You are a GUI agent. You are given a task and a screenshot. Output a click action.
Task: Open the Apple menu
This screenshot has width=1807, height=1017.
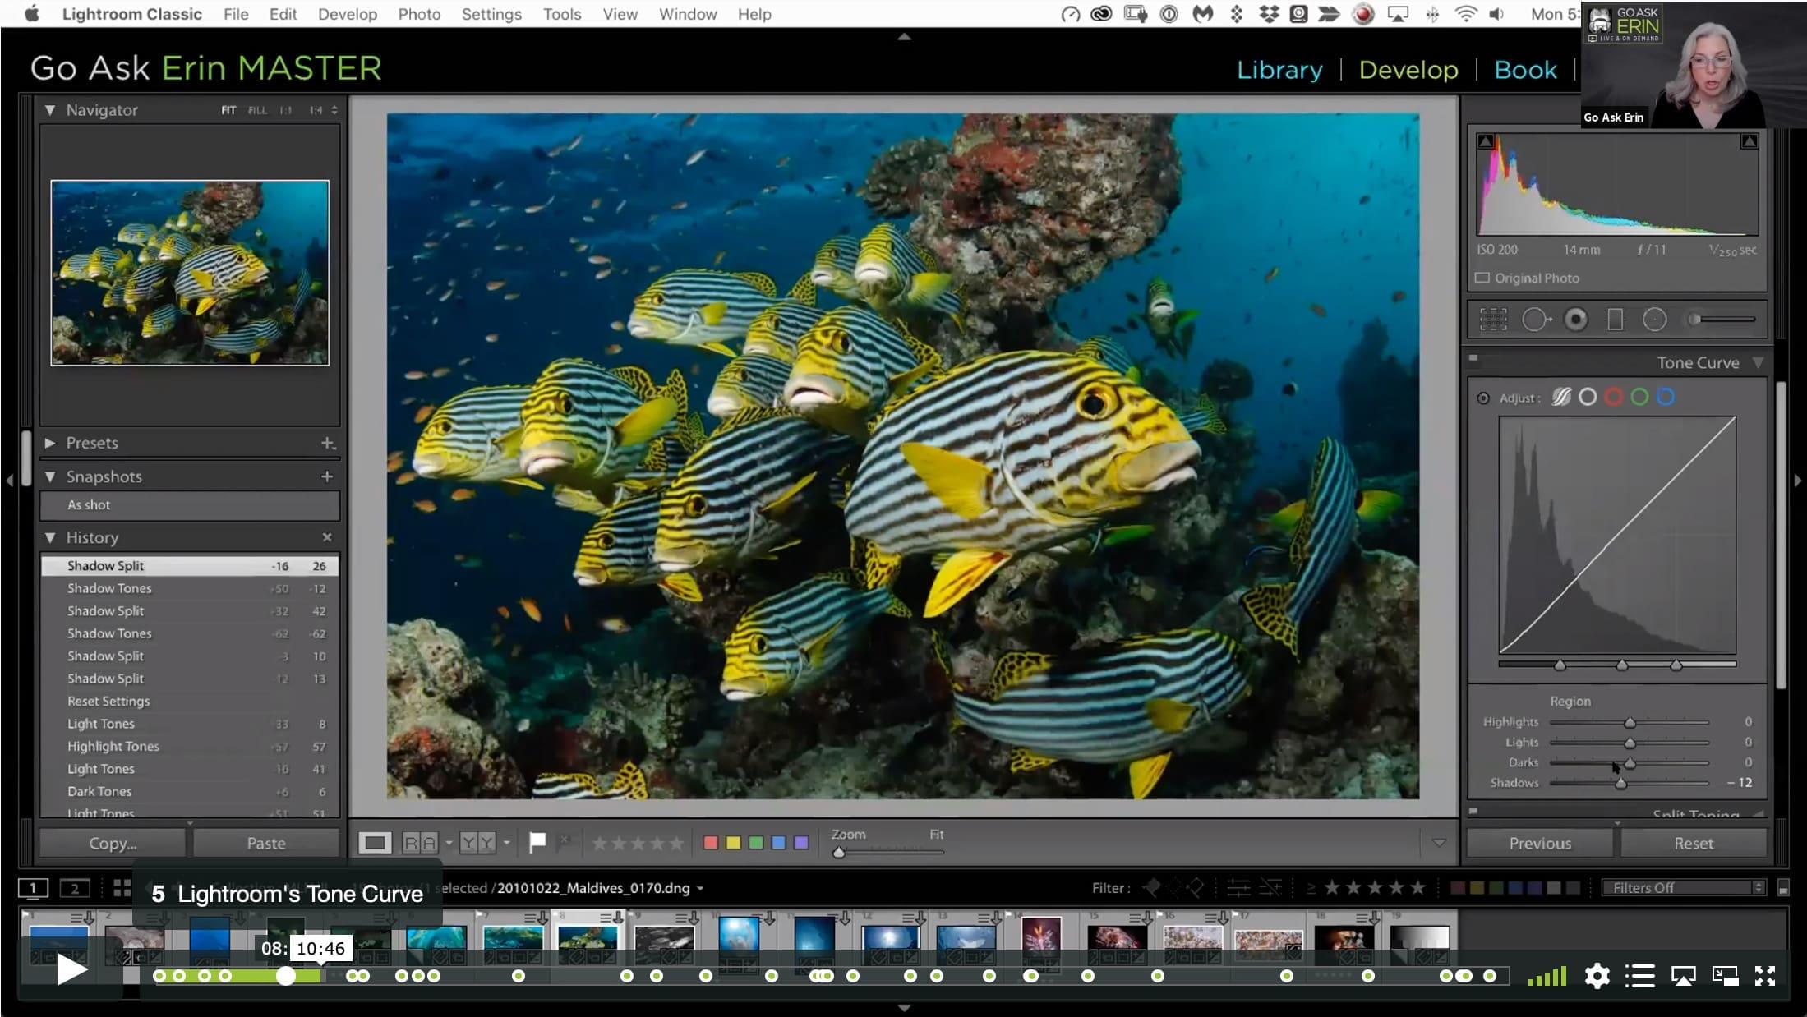point(32,14)
